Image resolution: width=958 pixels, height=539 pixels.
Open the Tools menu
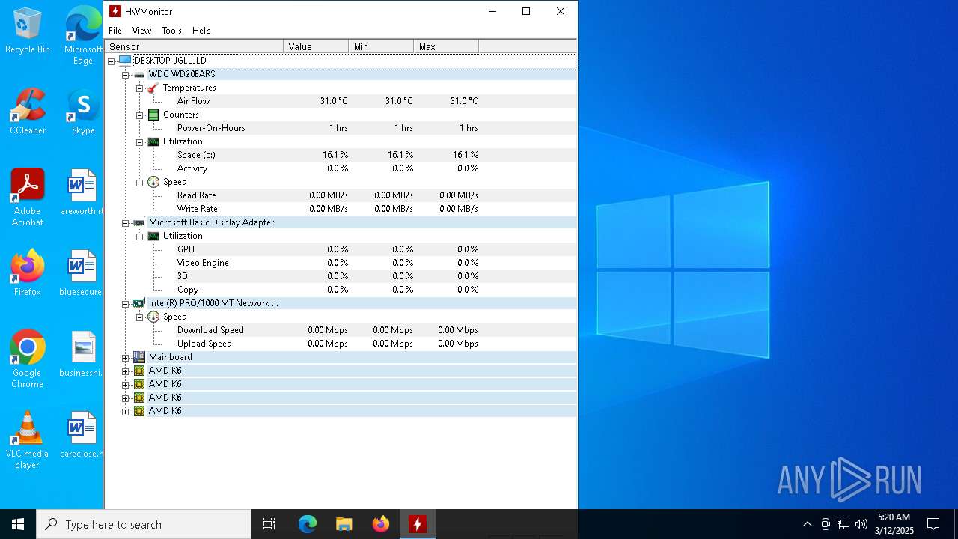(171, 31)
